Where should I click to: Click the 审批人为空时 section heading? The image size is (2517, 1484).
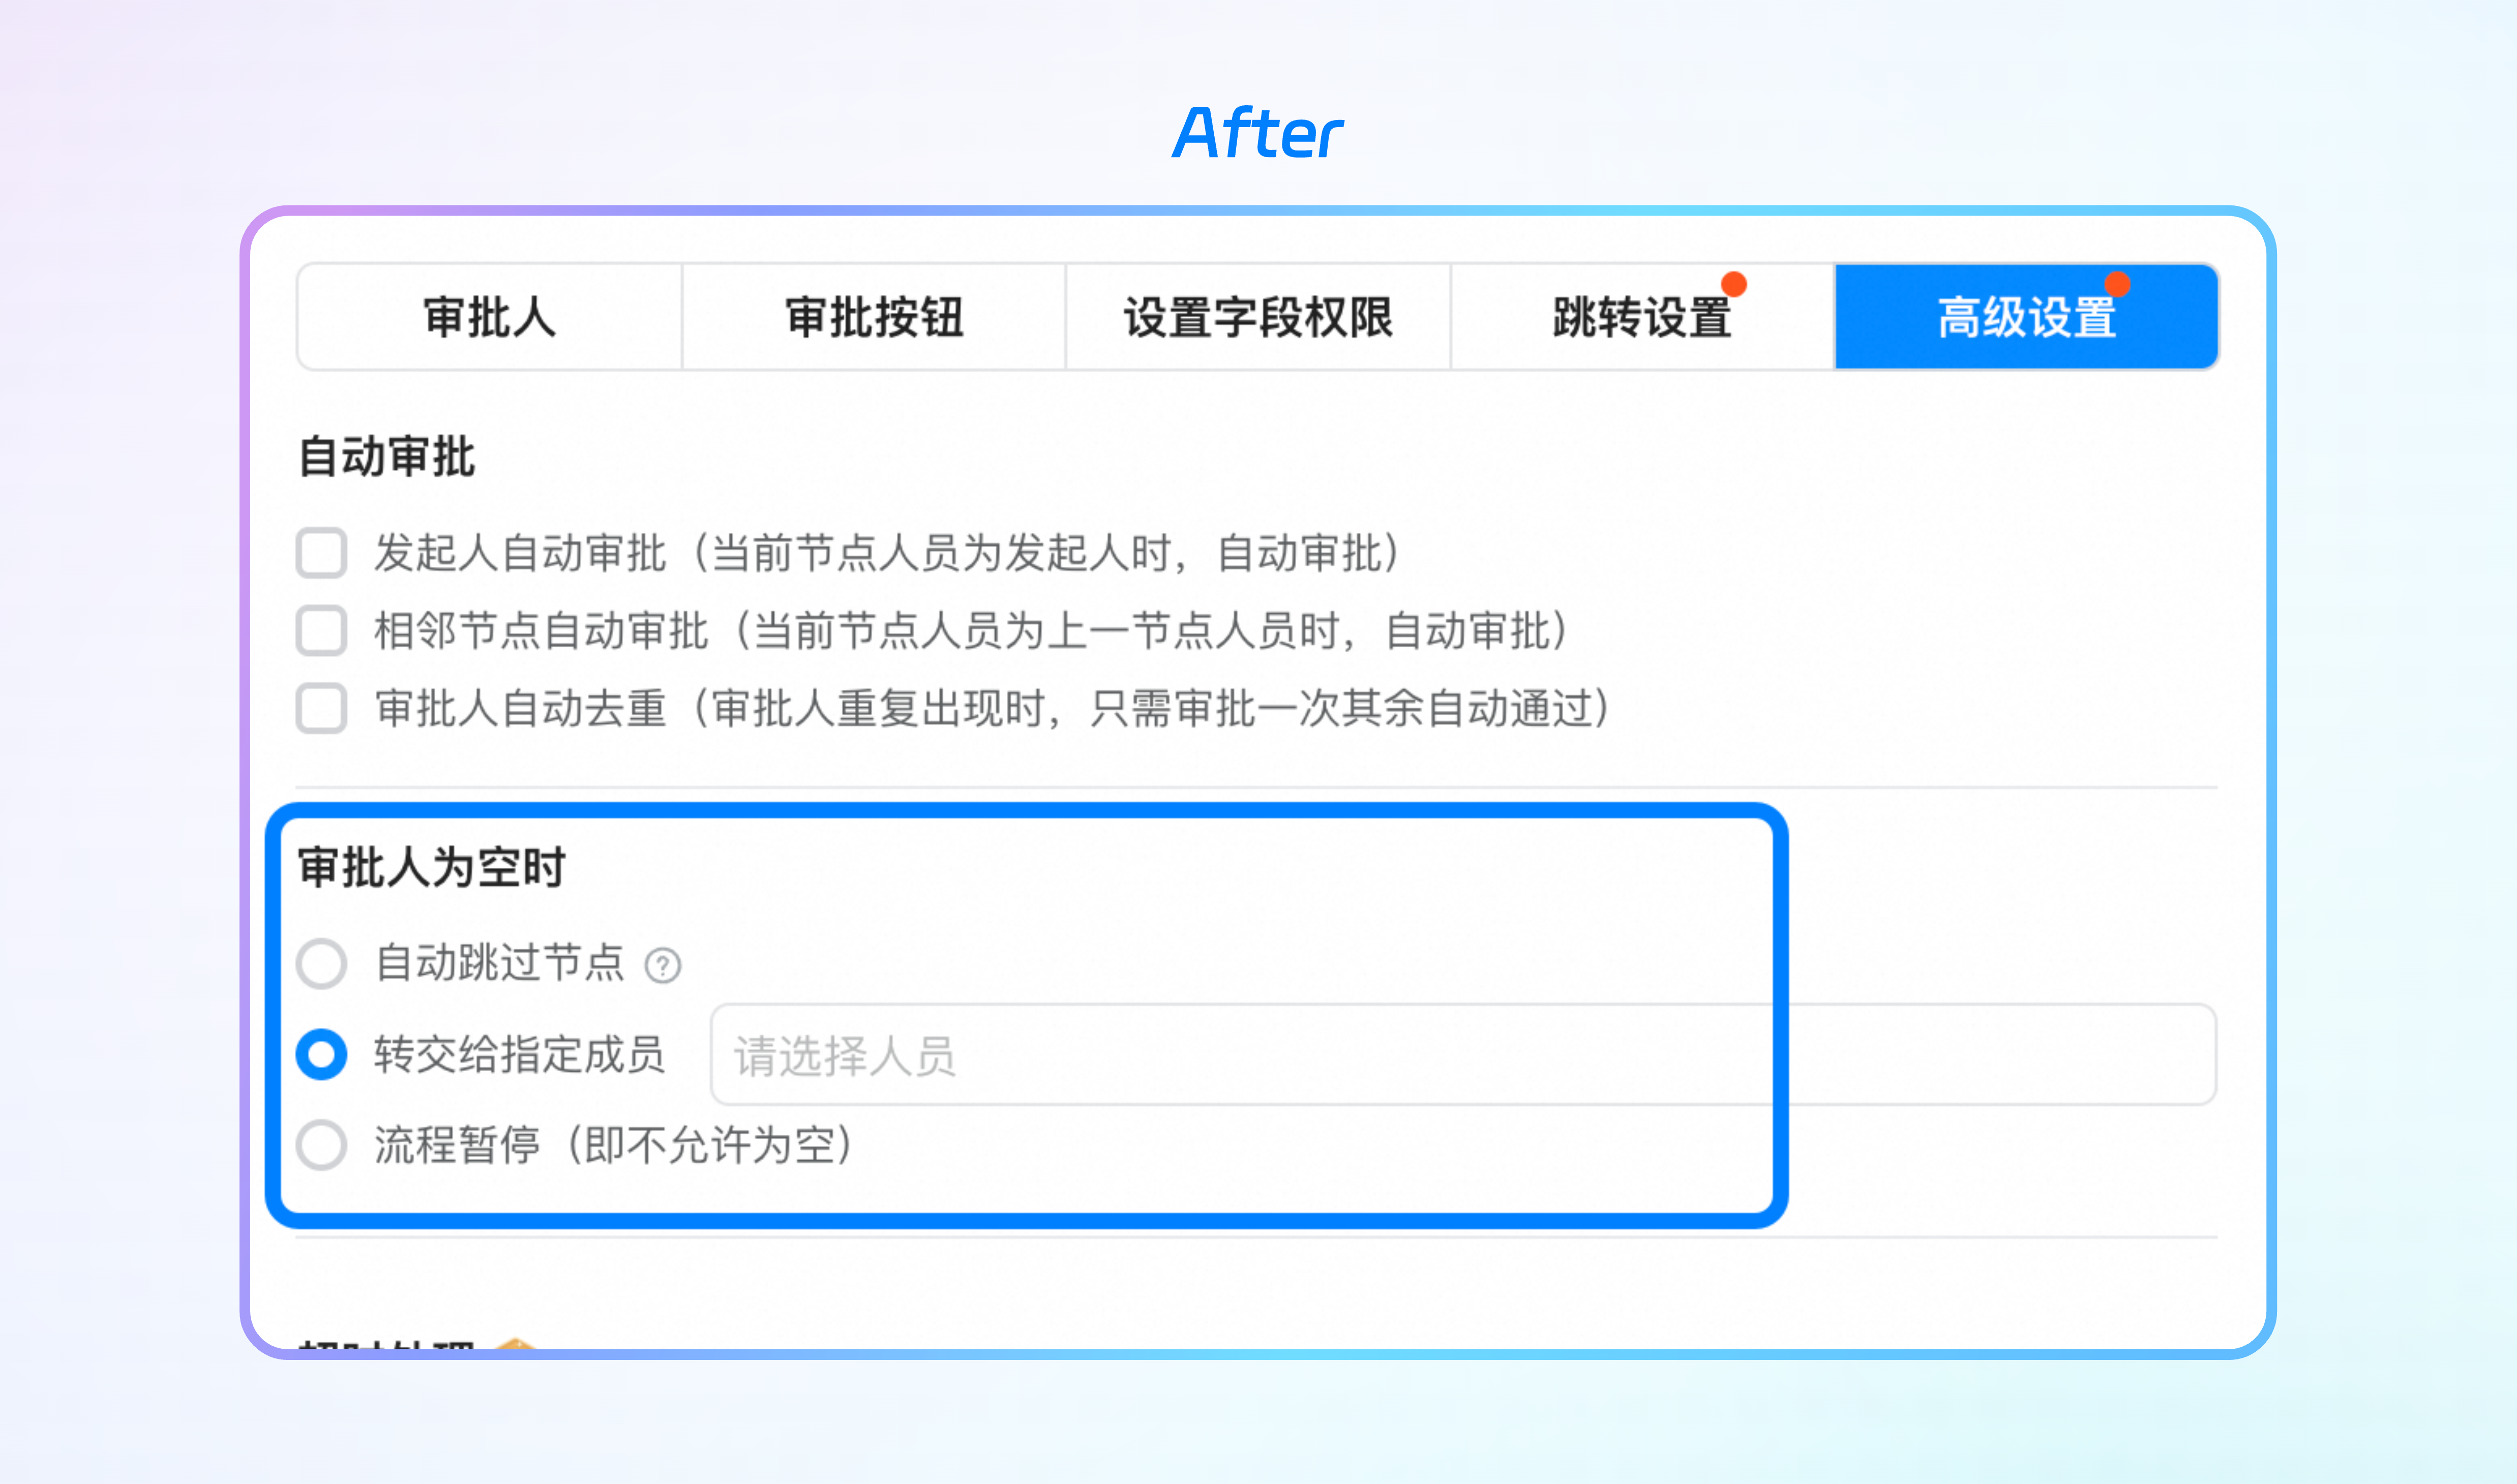432,867
